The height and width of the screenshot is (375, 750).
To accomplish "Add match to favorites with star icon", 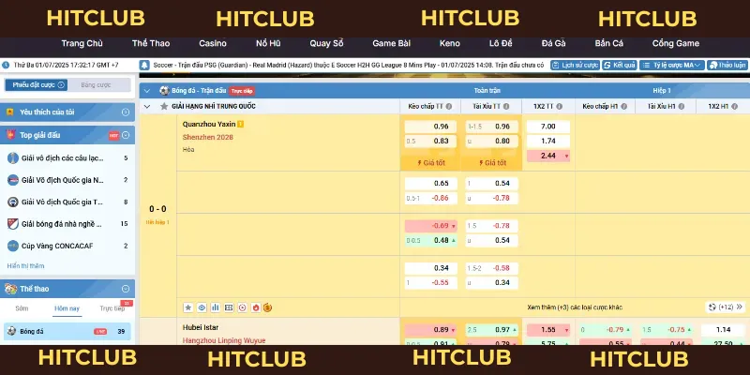I will point(188,307).
